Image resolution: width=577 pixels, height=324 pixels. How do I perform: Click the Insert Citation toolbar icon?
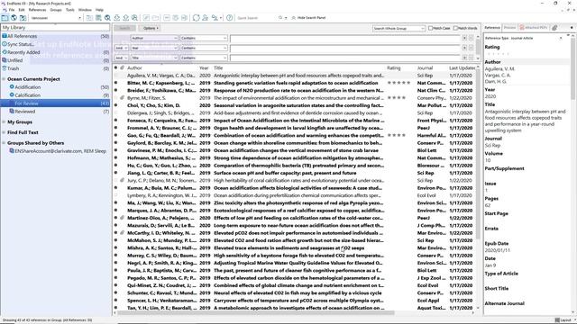[167, 18]
